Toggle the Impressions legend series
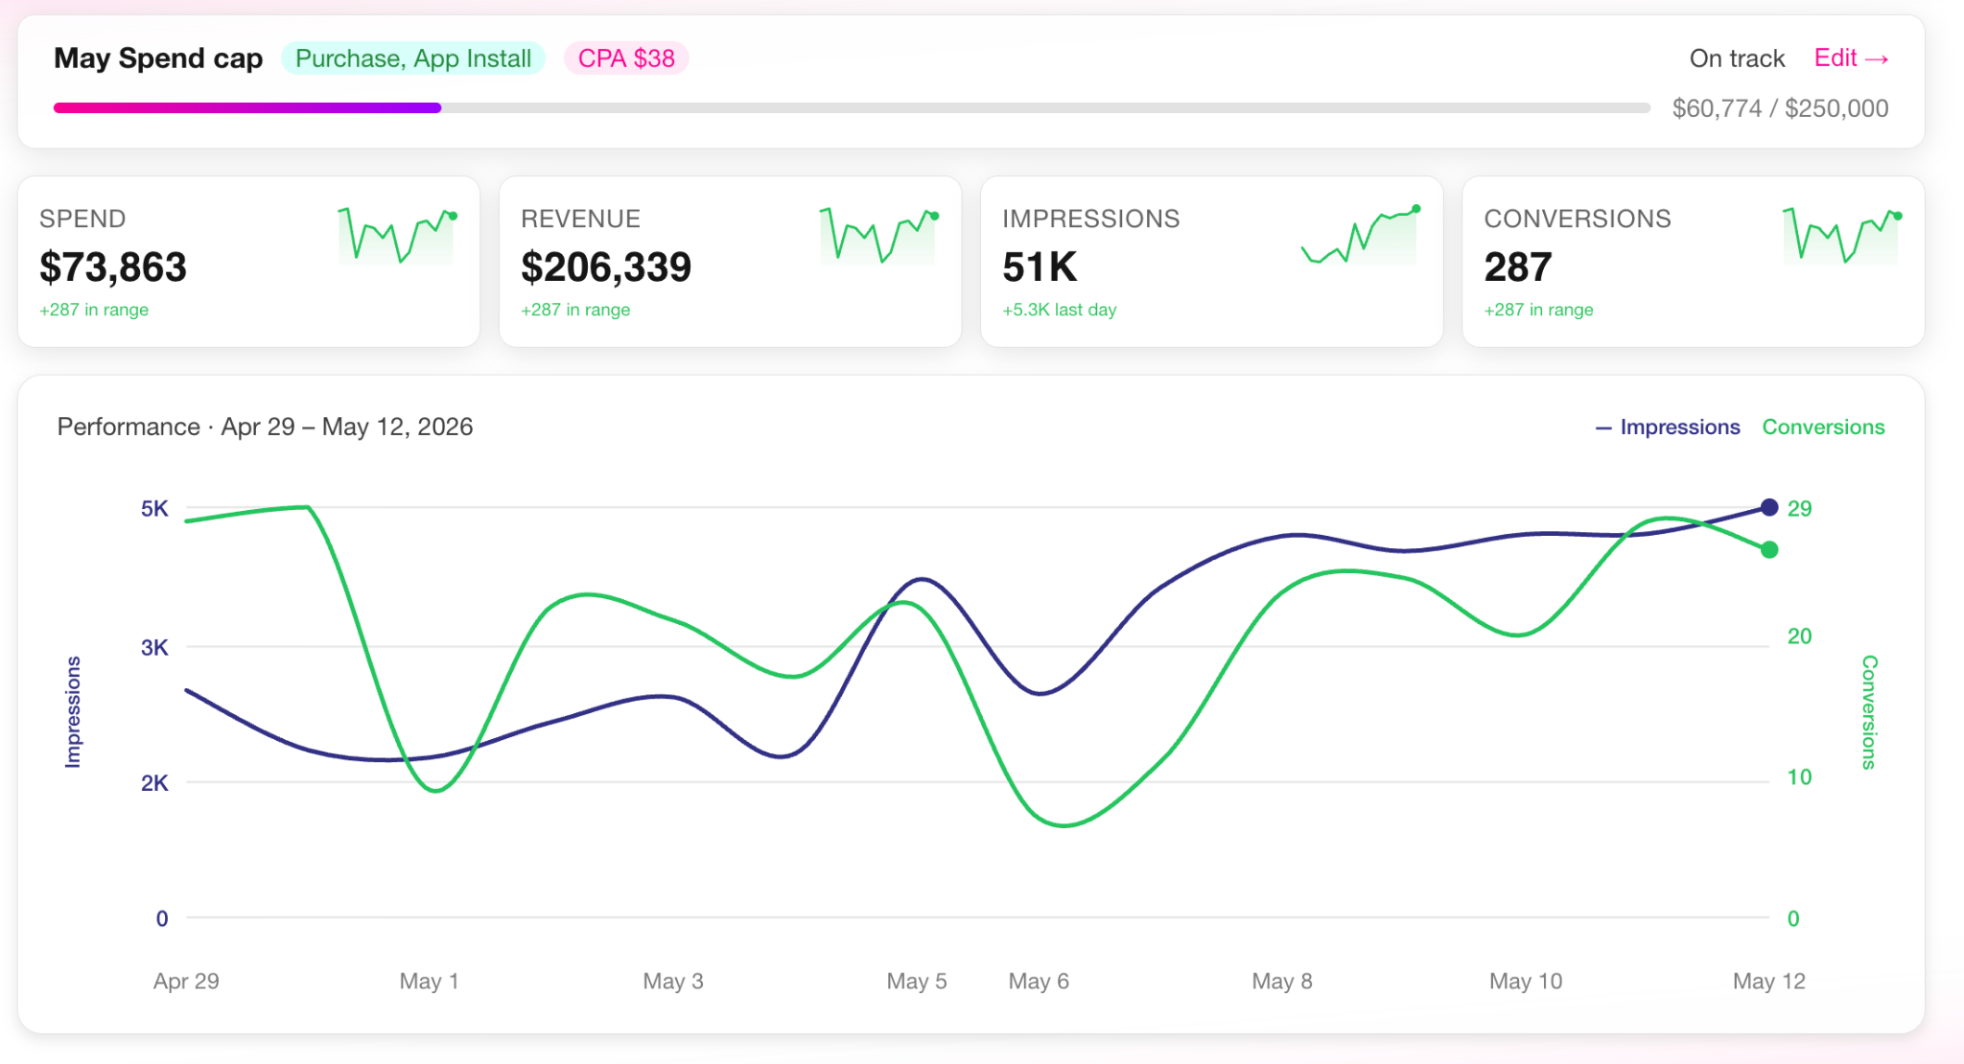 [x=1668, y=428]
